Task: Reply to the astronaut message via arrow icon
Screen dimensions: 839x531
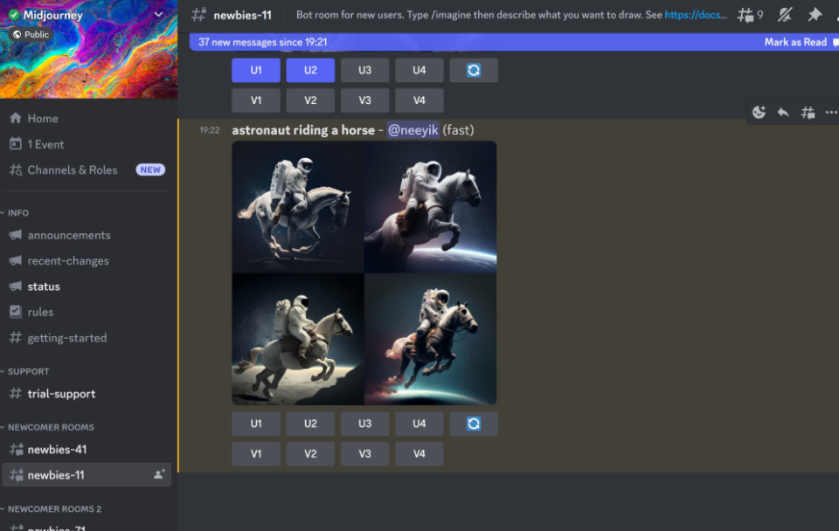Action: 783,113
